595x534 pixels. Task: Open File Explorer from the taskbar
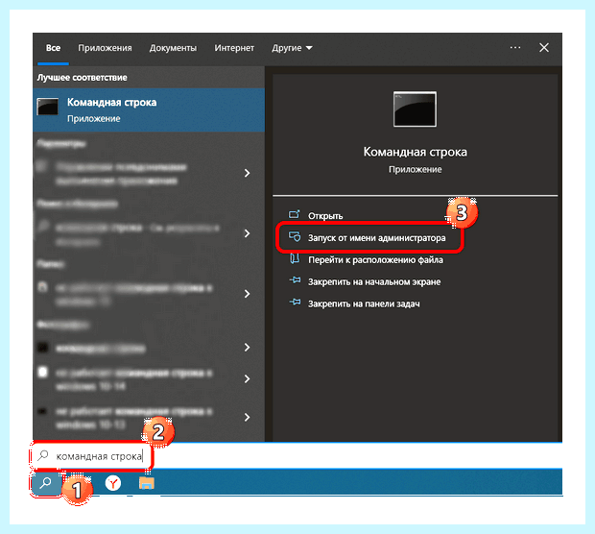[x=147, y=483]
